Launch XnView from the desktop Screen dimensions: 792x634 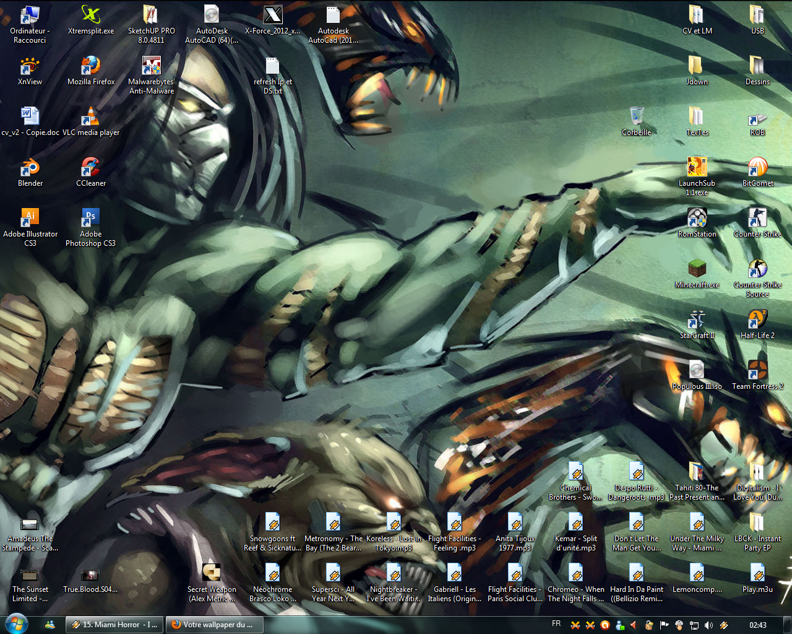pos(30,71)
